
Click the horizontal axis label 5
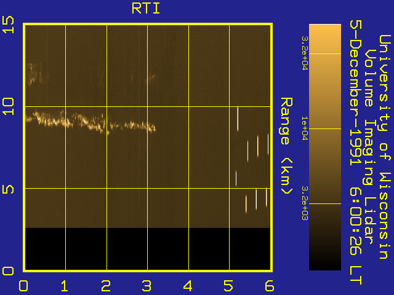(x=228, y=286)
